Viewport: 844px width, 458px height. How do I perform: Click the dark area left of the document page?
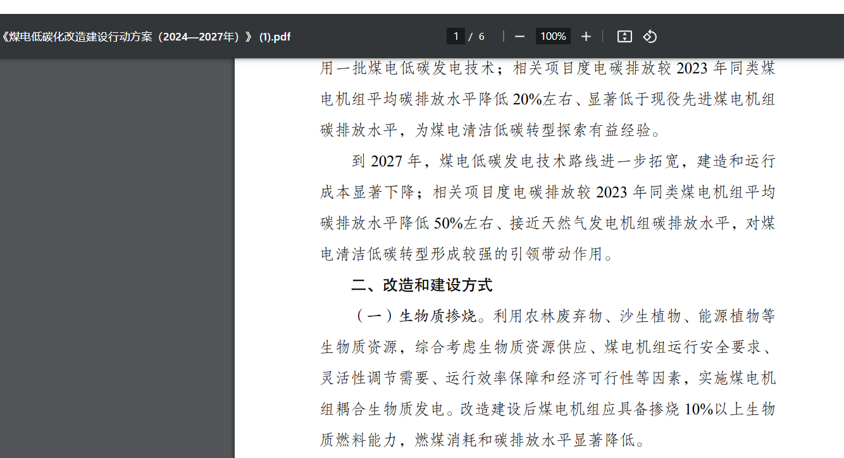(114, 253)
